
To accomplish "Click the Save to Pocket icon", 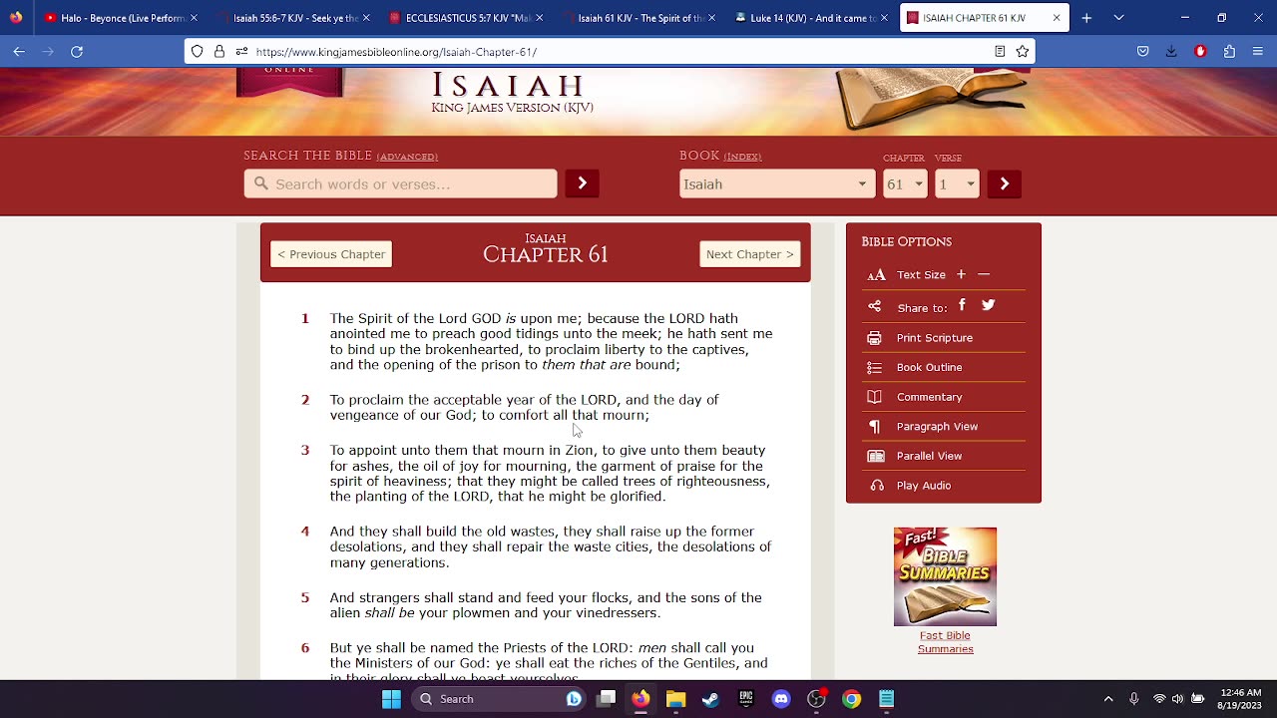I will click(1143, 52).
